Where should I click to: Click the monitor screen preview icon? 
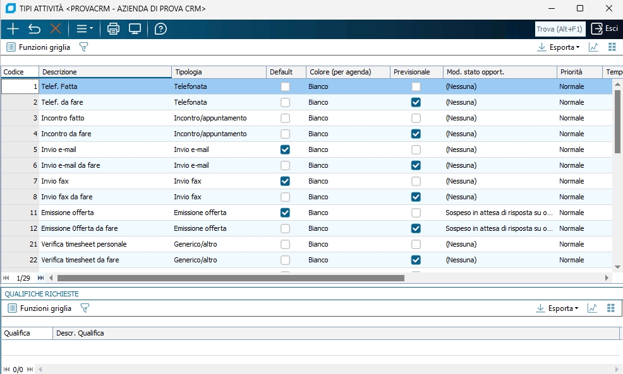135,29
